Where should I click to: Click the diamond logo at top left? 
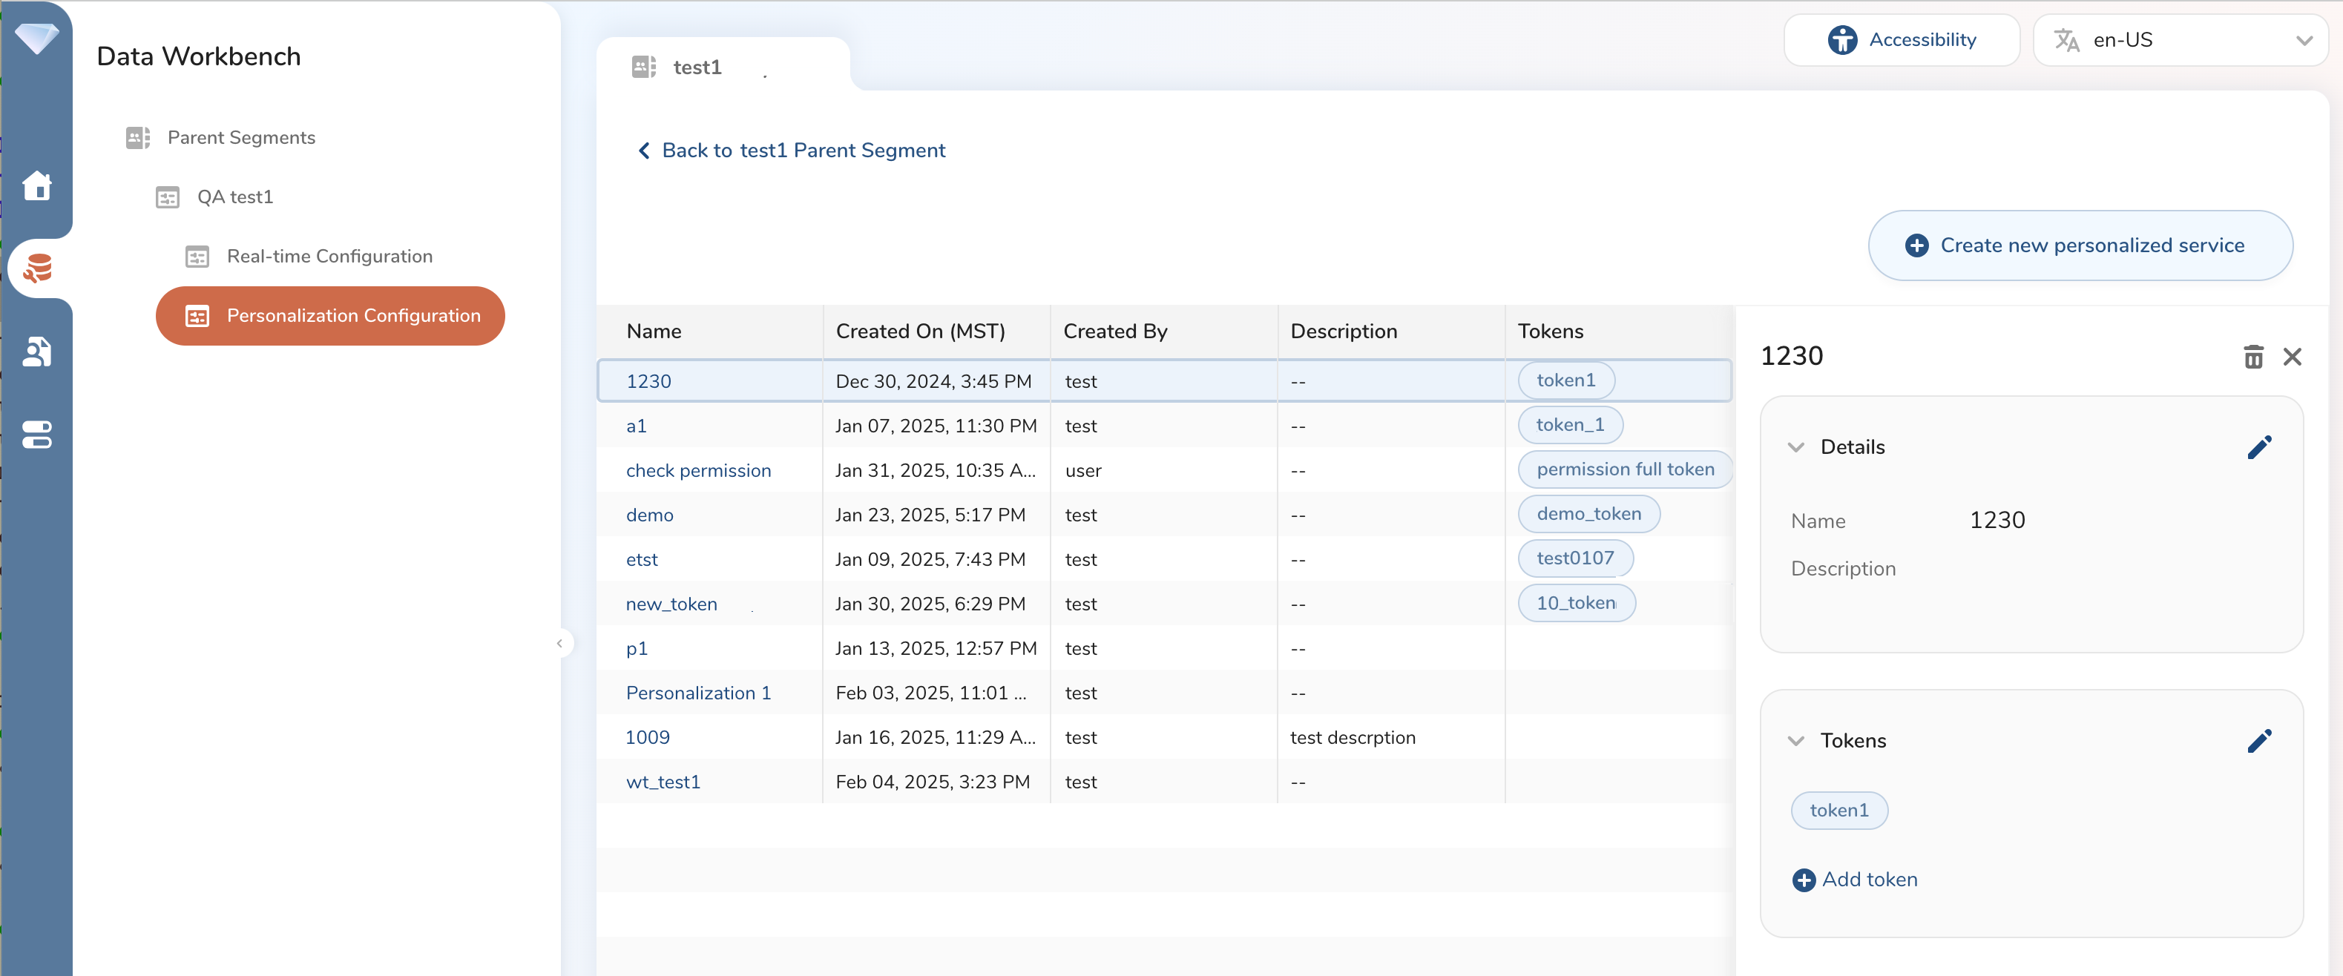(x=36, y=39)
